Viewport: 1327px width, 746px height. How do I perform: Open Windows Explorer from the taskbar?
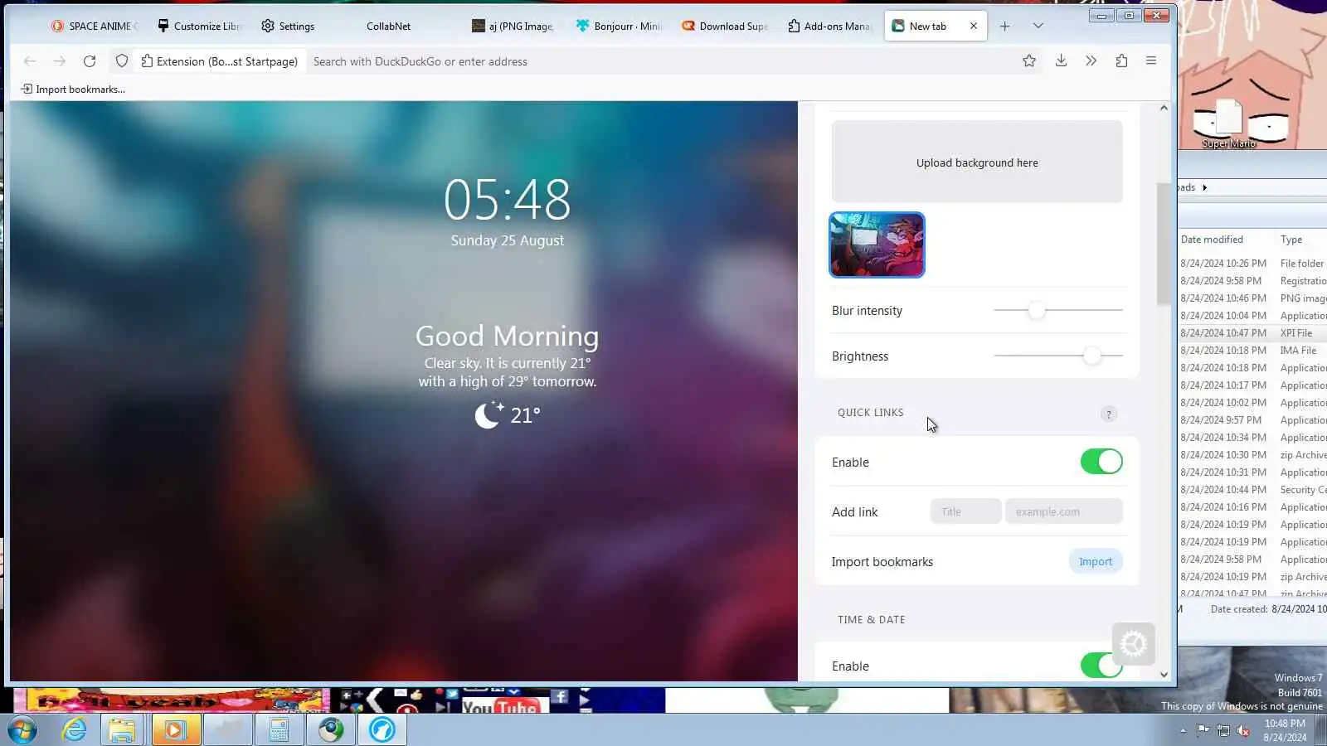click(122, 729)
